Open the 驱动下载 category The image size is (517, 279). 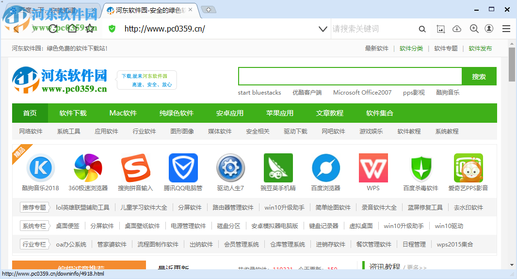click(295, 131)
